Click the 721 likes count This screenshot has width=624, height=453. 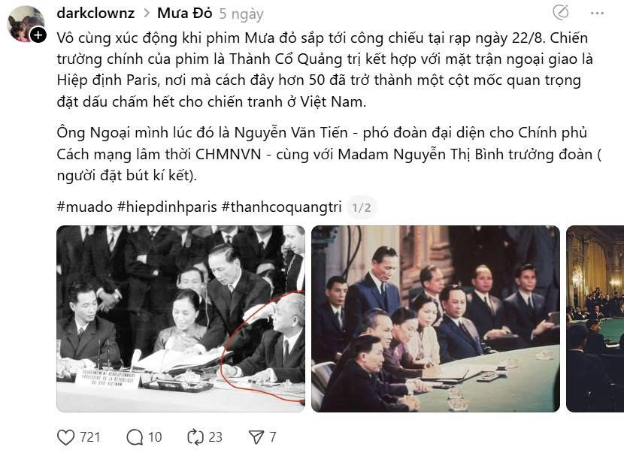pyautogui.click(x=90, y=437)
